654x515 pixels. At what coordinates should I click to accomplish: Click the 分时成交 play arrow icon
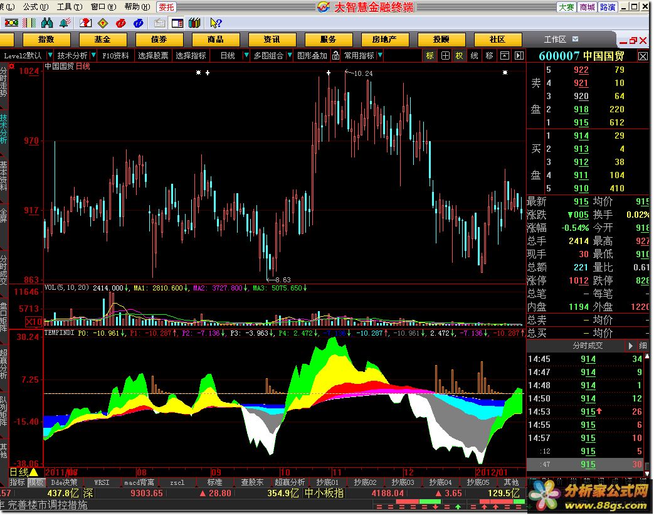point(631,346)
